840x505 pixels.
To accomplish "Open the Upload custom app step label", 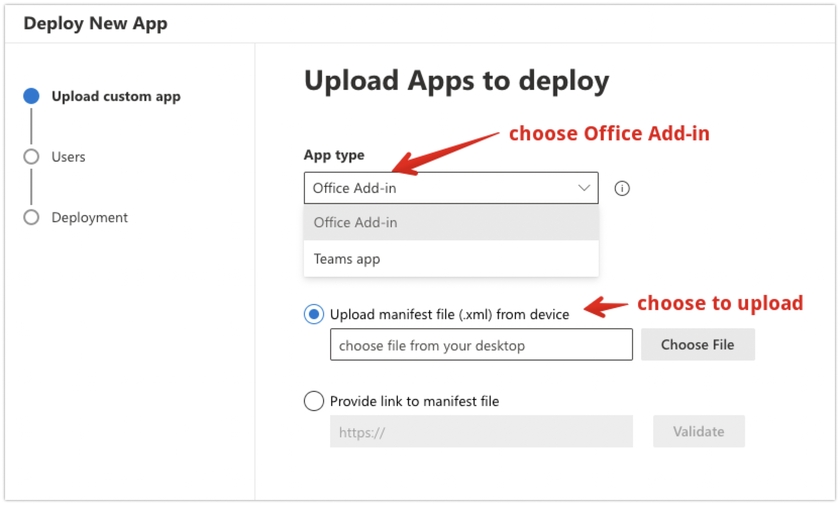I will click(x=116, y=96).
